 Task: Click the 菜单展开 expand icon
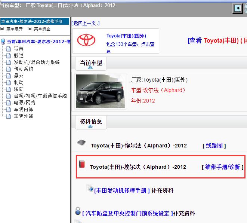pyautogui.click(x=2, y=29)
